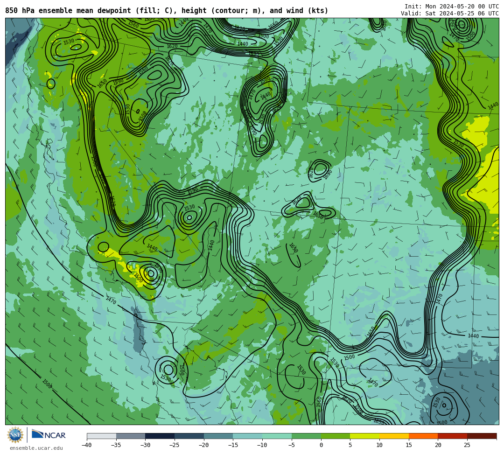Click the -30 colorbar tick label
Viewport: 504px width, 454px height.
(x=145, y=445)
